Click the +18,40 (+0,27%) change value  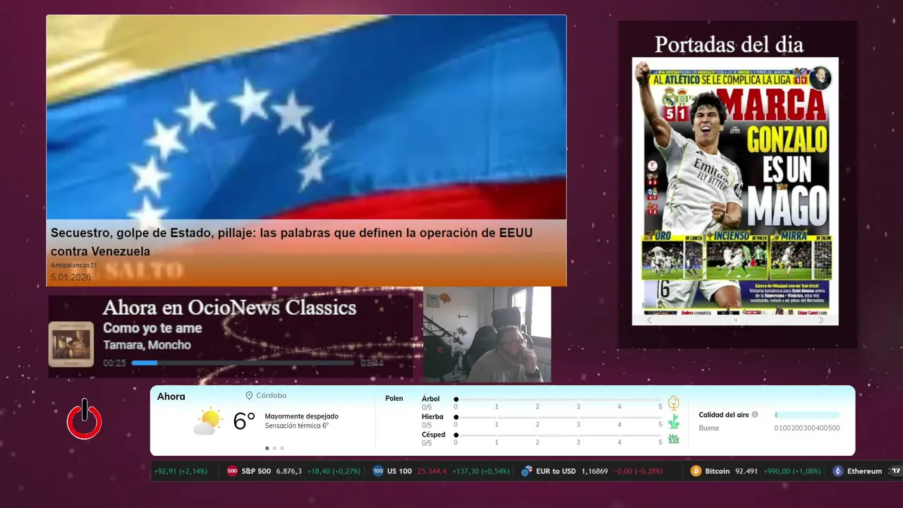(334, 471)
